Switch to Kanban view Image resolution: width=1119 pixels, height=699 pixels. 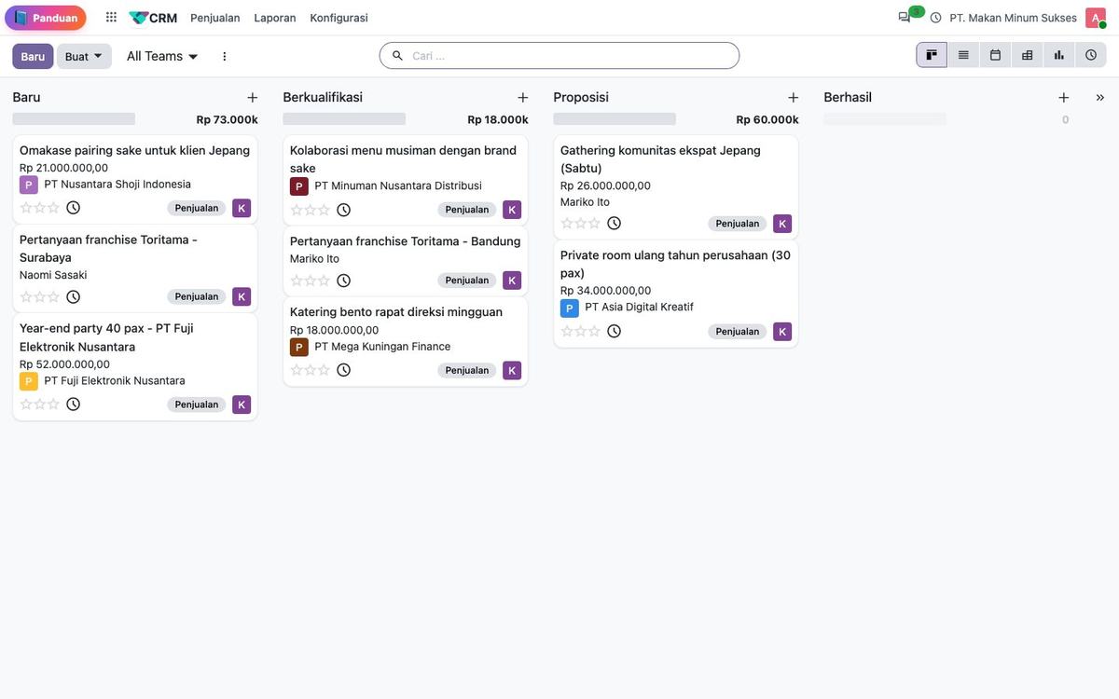(932, 55)
